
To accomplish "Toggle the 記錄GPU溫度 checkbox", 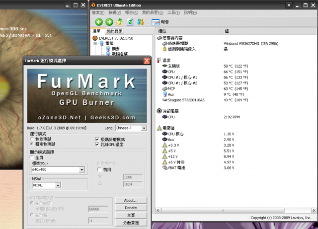I will coord(97,145).
